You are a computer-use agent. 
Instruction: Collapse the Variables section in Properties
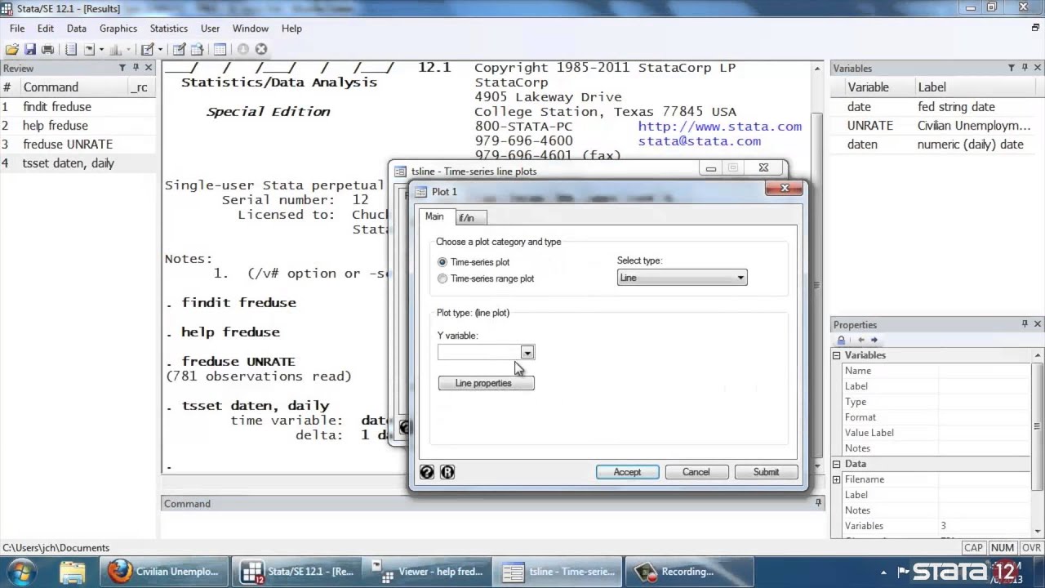click(836, 355)
